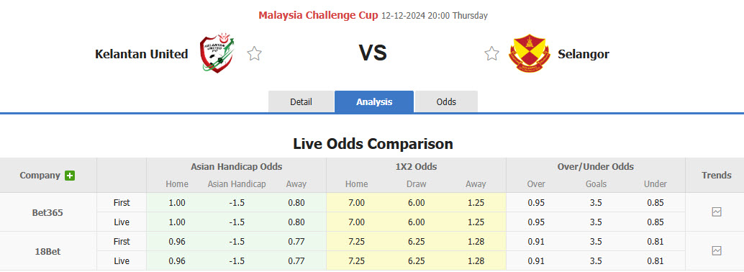Click the Kelantan United team name
Screen dimensions: 744x272
tap(142, 54)
